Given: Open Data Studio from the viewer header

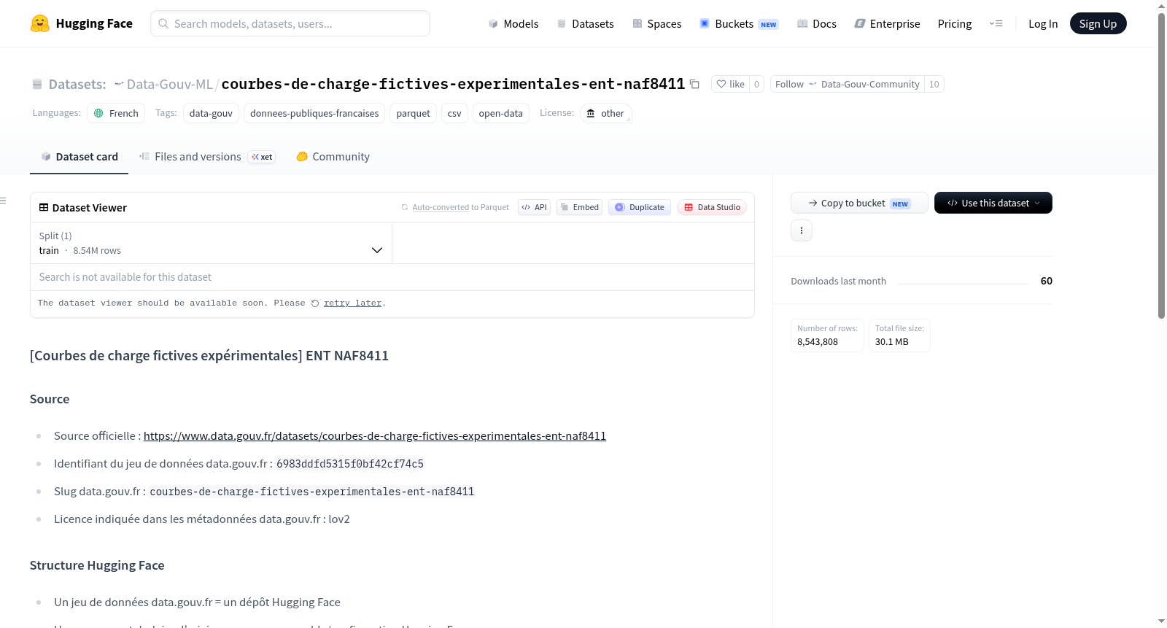Looking at the screenshot, I should tap(712, 207).
